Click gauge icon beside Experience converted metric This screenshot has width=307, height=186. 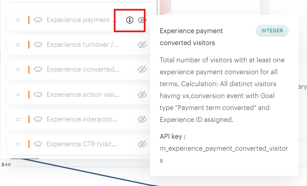tap(38, 69)
